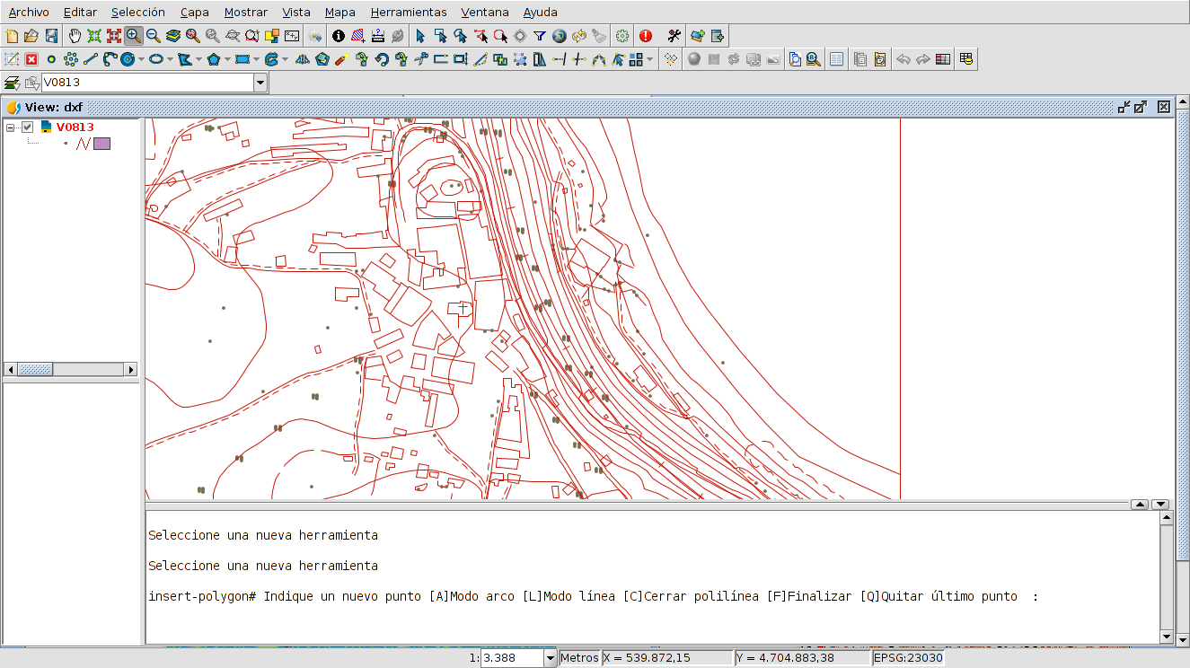Screen dimensions: 1190x668
Task: Expand the ellipse tool dropdown arrow
Action: (170, 60)
